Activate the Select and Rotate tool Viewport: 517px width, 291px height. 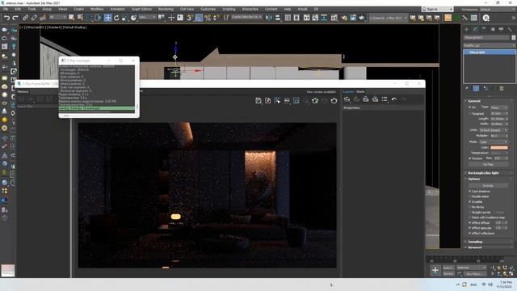(x=116, y=18)
